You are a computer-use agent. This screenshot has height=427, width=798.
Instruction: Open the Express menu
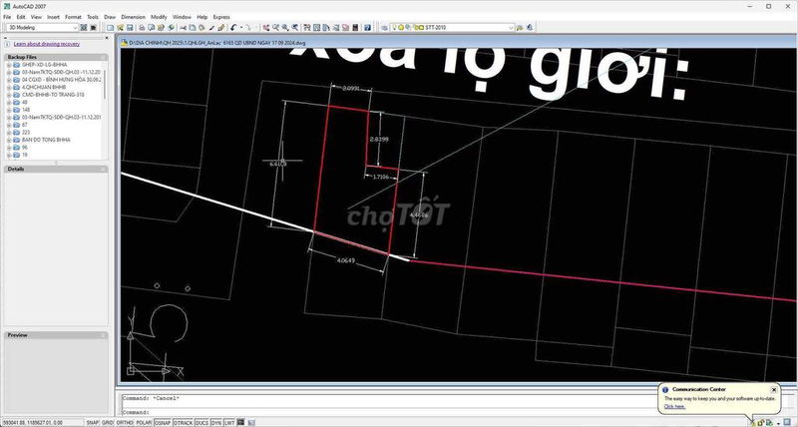tap(220, 17)
